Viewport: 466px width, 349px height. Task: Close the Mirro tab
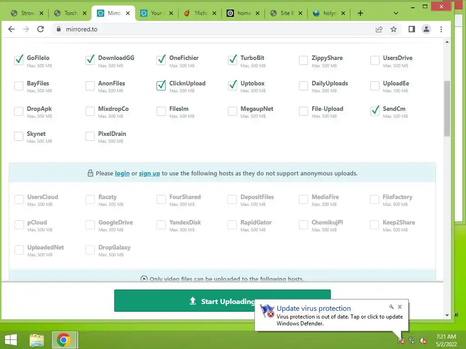pos(128,13)
